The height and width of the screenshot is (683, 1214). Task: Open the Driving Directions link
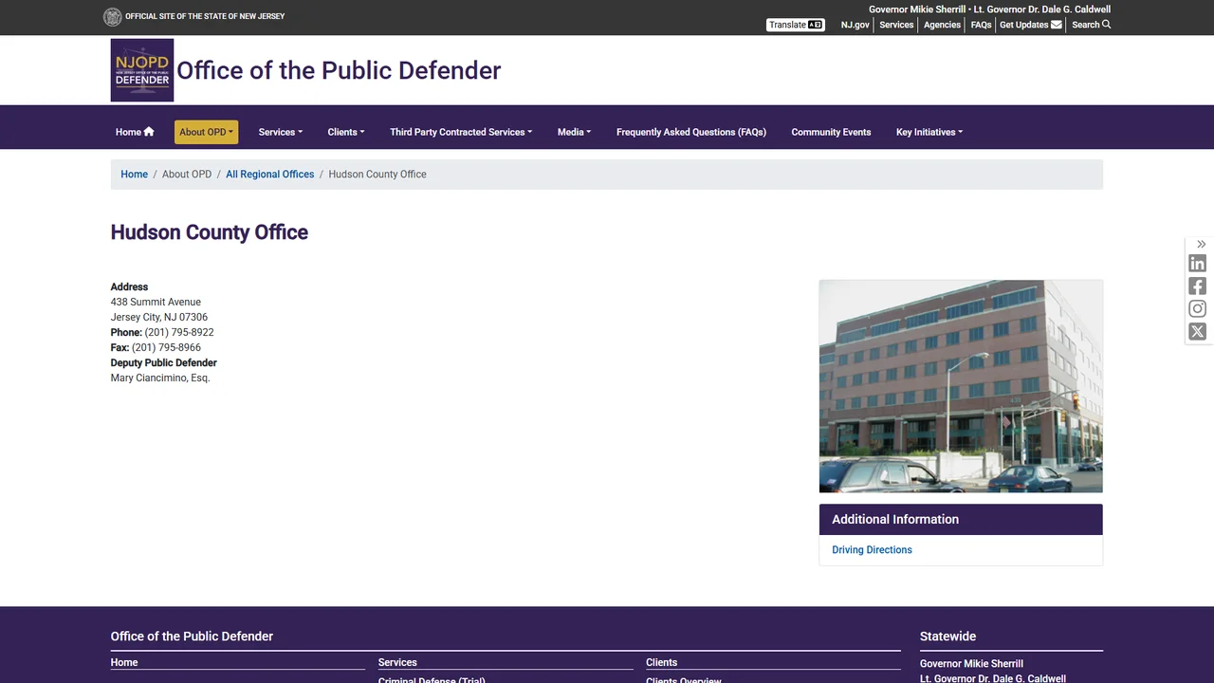pyautogui.click(x=872, y=550)
